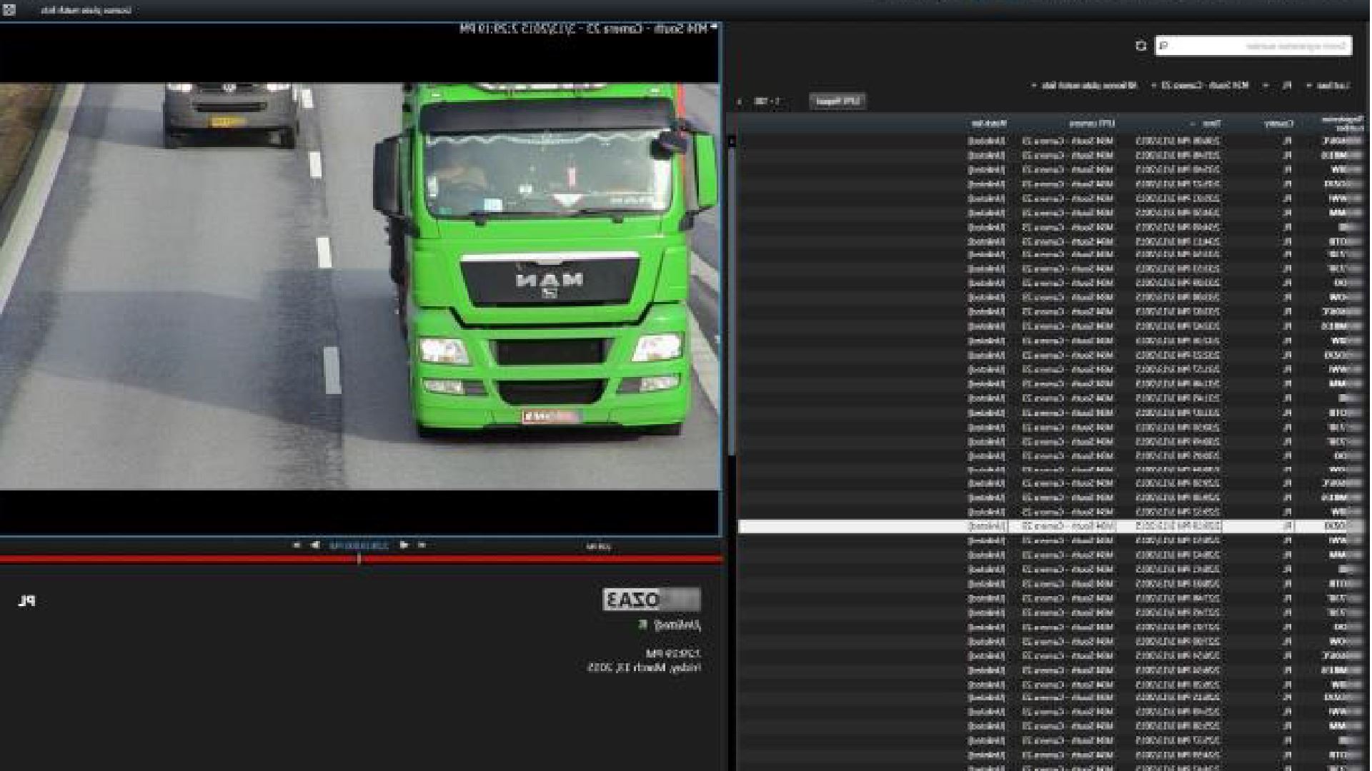Viewport: 1372px width, 771px height.
Task: Click the red timeline bar under the video
Action: pyautogui.click(x=361, y=559)
